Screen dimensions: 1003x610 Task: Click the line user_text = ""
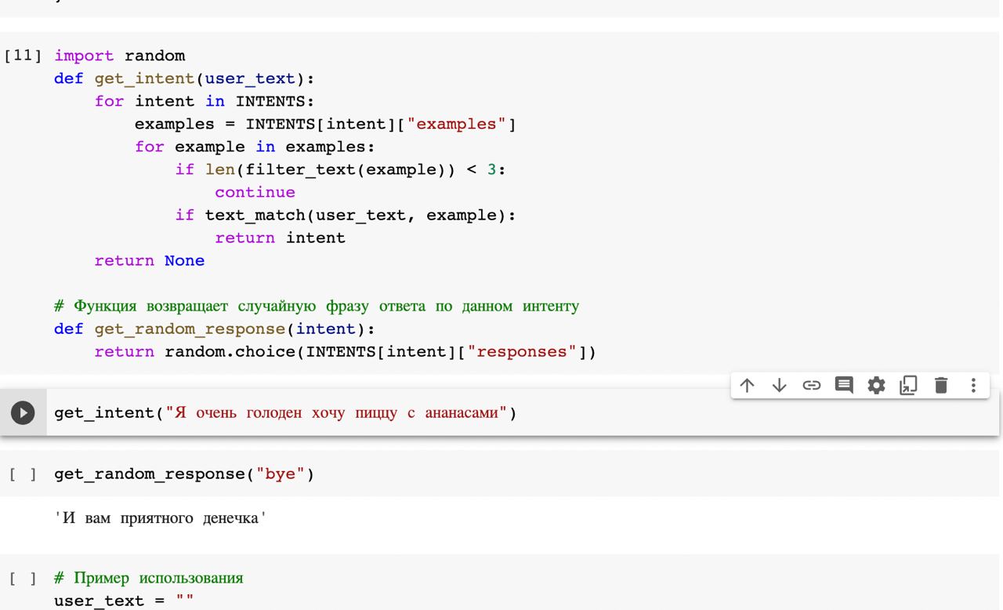pyautogui.click(x=124, y=601)
